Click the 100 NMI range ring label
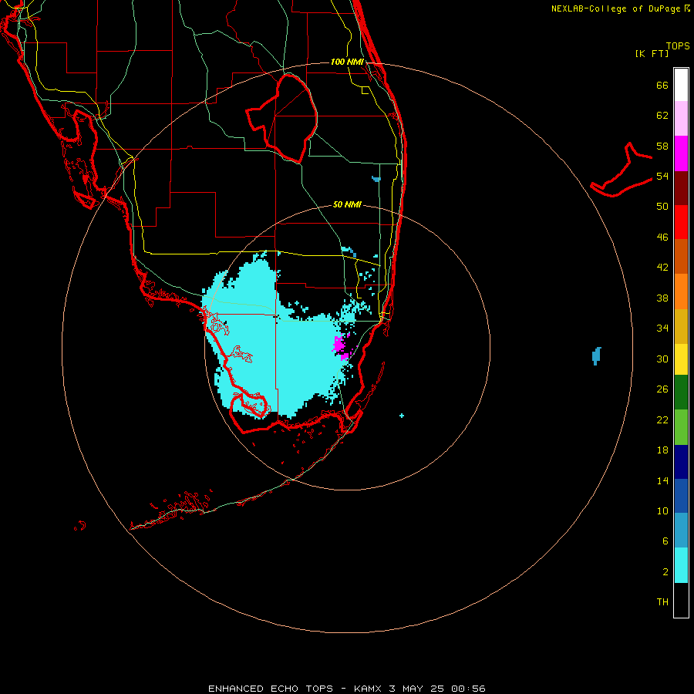Screen dimensions: 694x694 [x=347, y=62]
